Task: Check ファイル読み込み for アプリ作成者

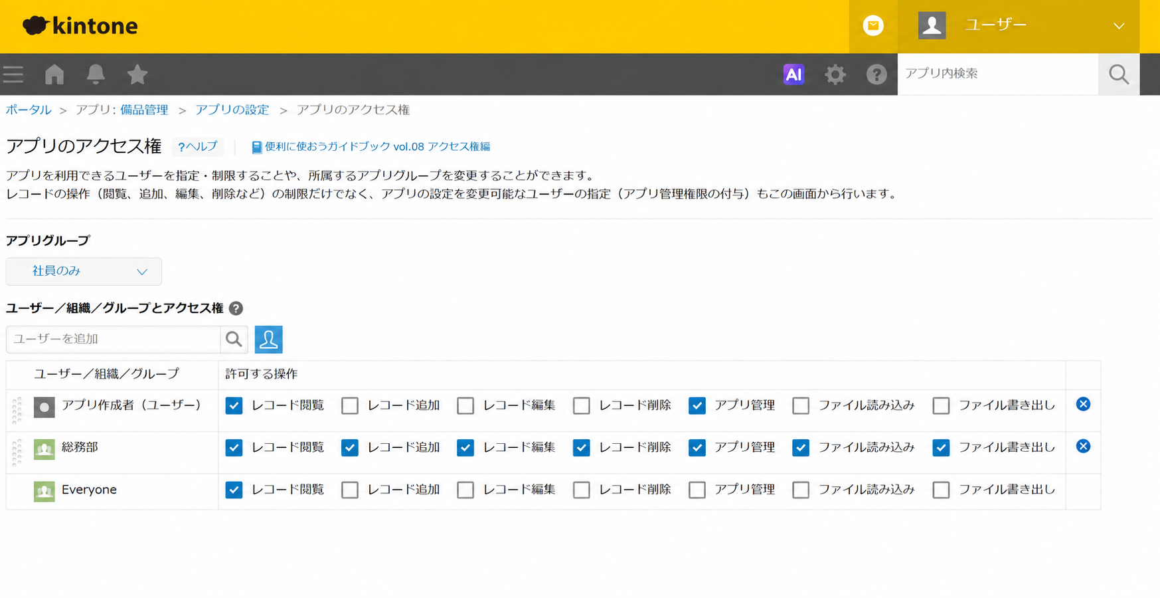Action: [x=801, y=406]
